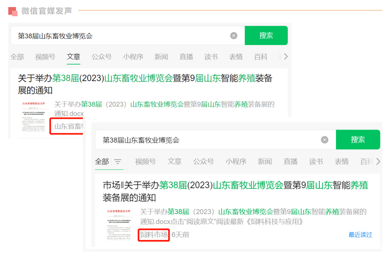Focus the lower search input field
This screenshot has width=392, height=257.
(206, 140)
